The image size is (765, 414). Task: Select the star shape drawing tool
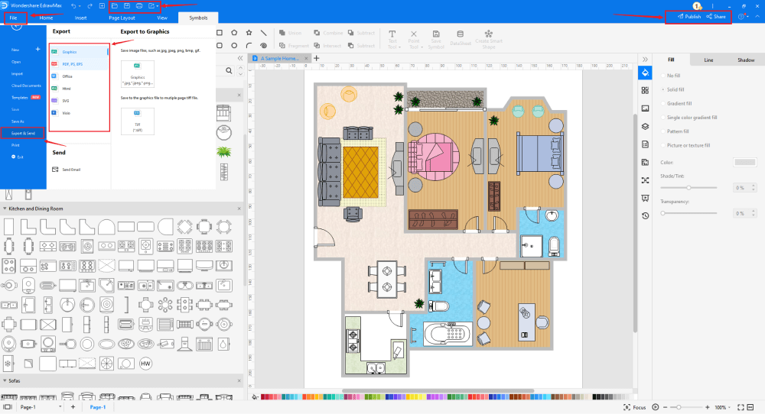coord(249,33)
